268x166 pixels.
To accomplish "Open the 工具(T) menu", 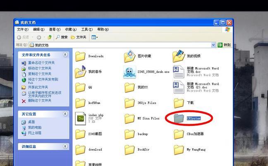I will (87, 29).
